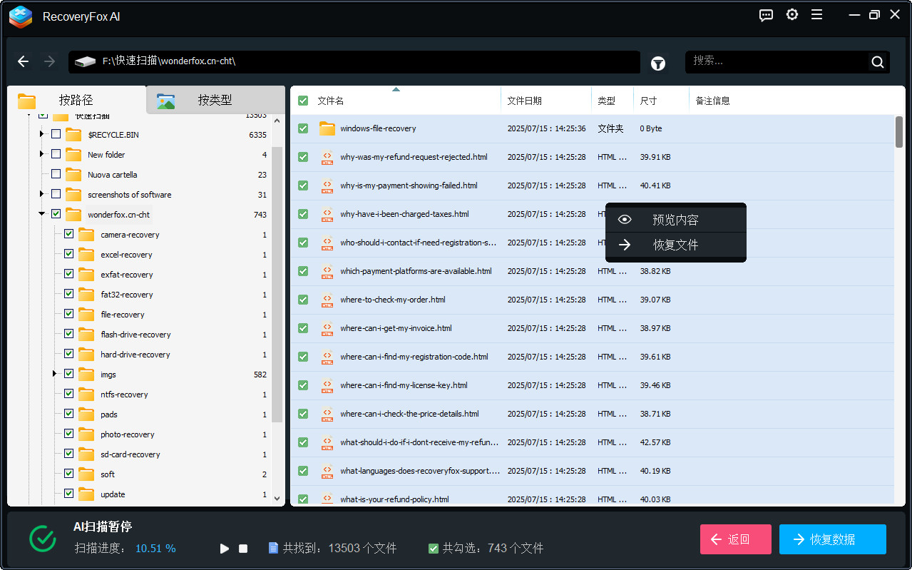Click the 恢复数据 button

[832, 539]
